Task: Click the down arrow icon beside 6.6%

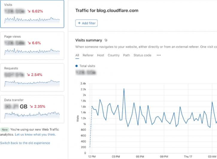Action: [29, 43]
